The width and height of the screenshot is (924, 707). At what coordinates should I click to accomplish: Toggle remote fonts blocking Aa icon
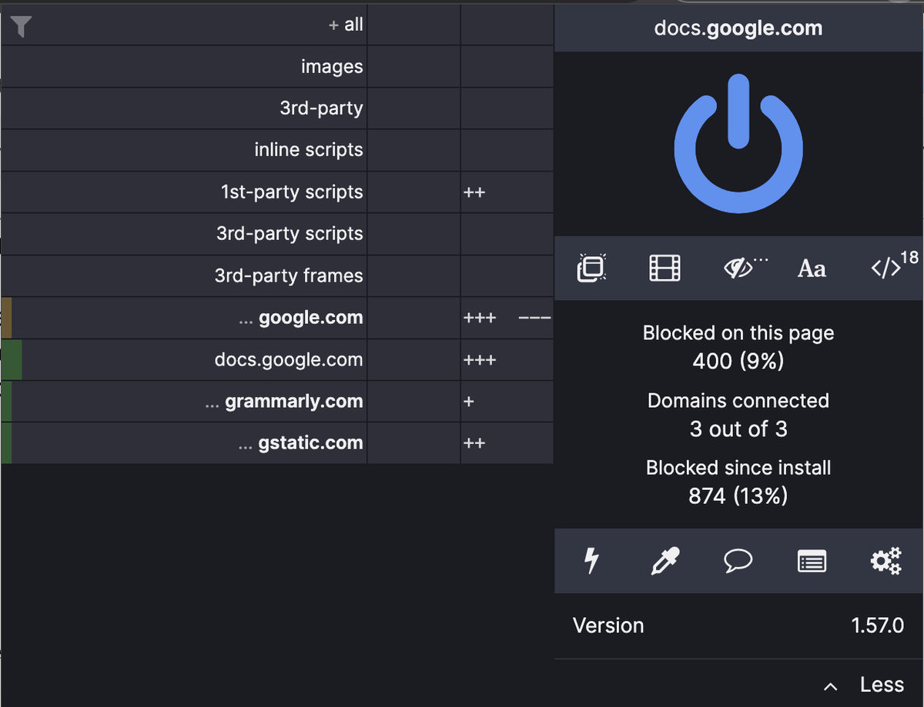(x=812, y=268)
